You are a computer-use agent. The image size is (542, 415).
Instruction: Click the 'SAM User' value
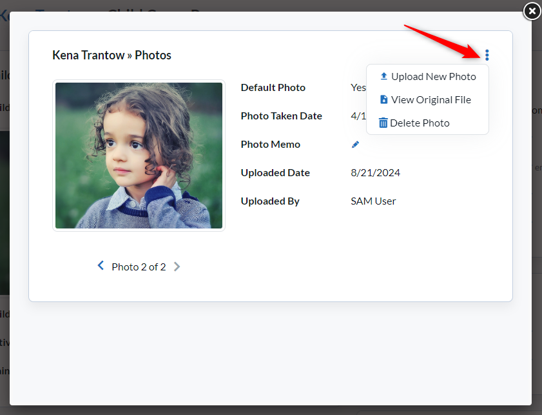(373, 201)
